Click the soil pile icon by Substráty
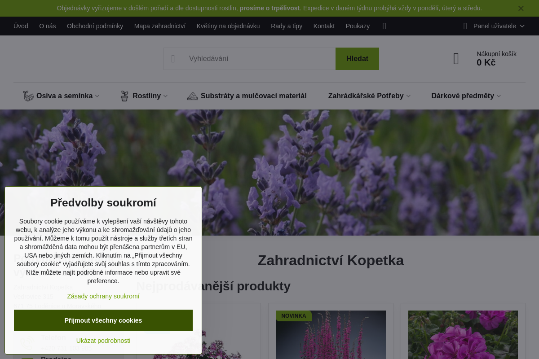Screen dimensions: 539x359 tap(193, 96)
